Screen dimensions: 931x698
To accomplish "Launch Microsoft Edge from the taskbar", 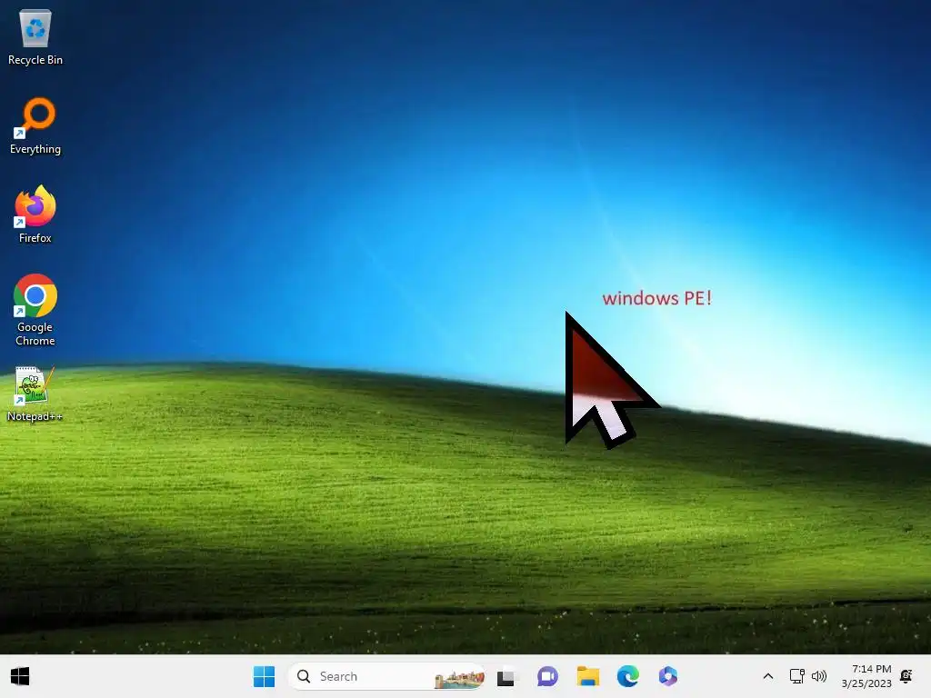I will (627, 676).
